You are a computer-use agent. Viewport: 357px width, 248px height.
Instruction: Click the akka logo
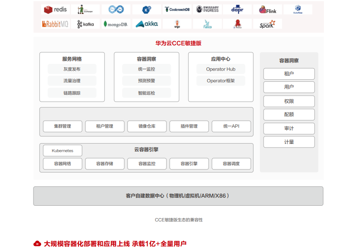click(146, 24)
